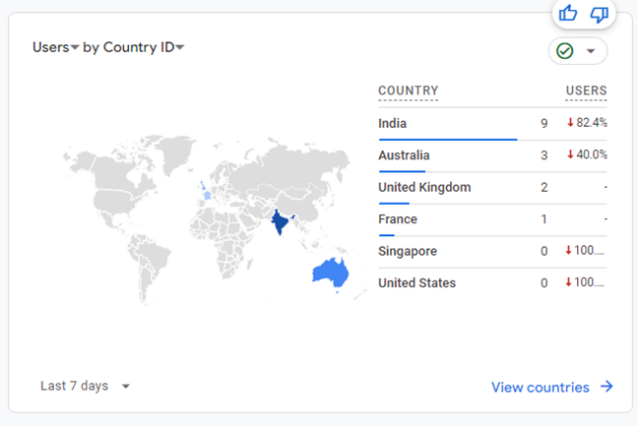Click the thumbs down feedback icon
638x426 pixels.
[x=599, y=13]
